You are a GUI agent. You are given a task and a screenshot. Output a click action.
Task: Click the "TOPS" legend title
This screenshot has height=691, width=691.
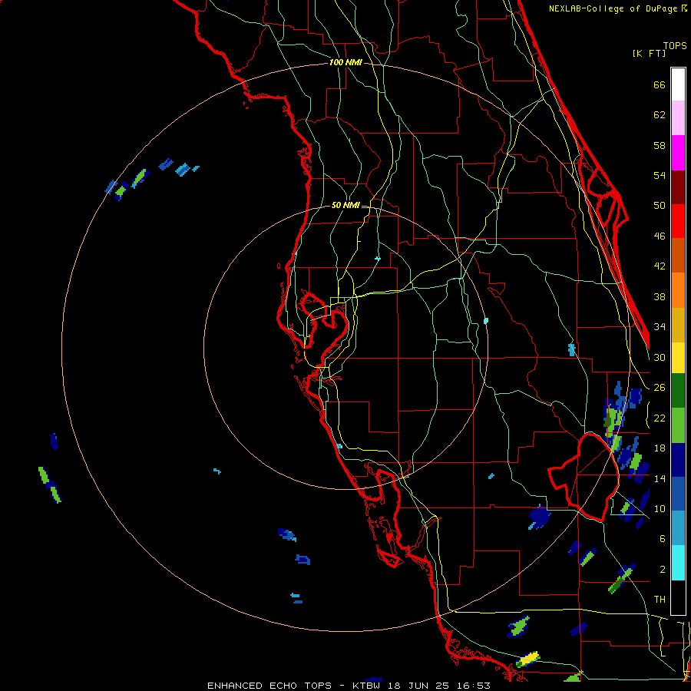tap(675, 45)
